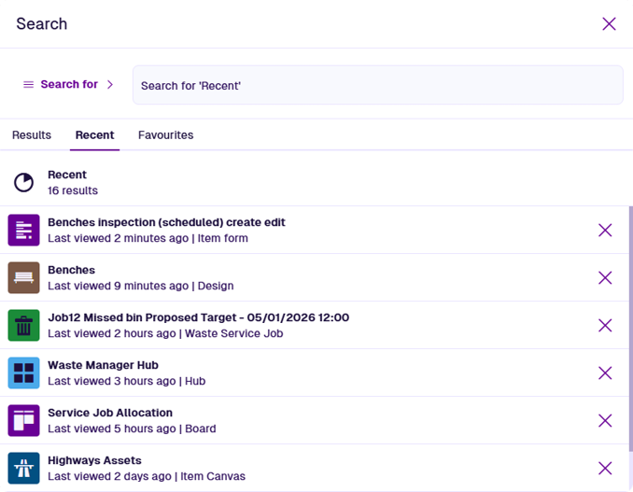Expand Search for chevron arrow
The image size is (633, 492).
pos(110,84)
